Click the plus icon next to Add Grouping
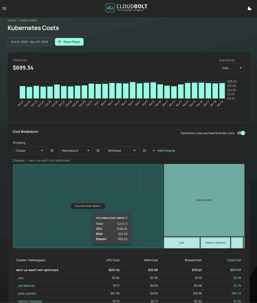The image size is (257, 303). click(154, 150)
